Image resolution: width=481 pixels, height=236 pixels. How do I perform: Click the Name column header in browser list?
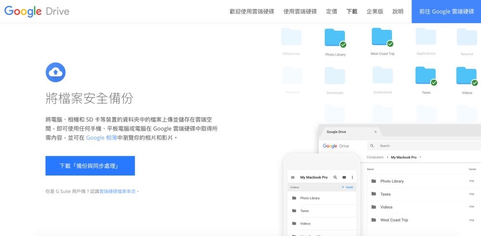click(x=370, y=169)
